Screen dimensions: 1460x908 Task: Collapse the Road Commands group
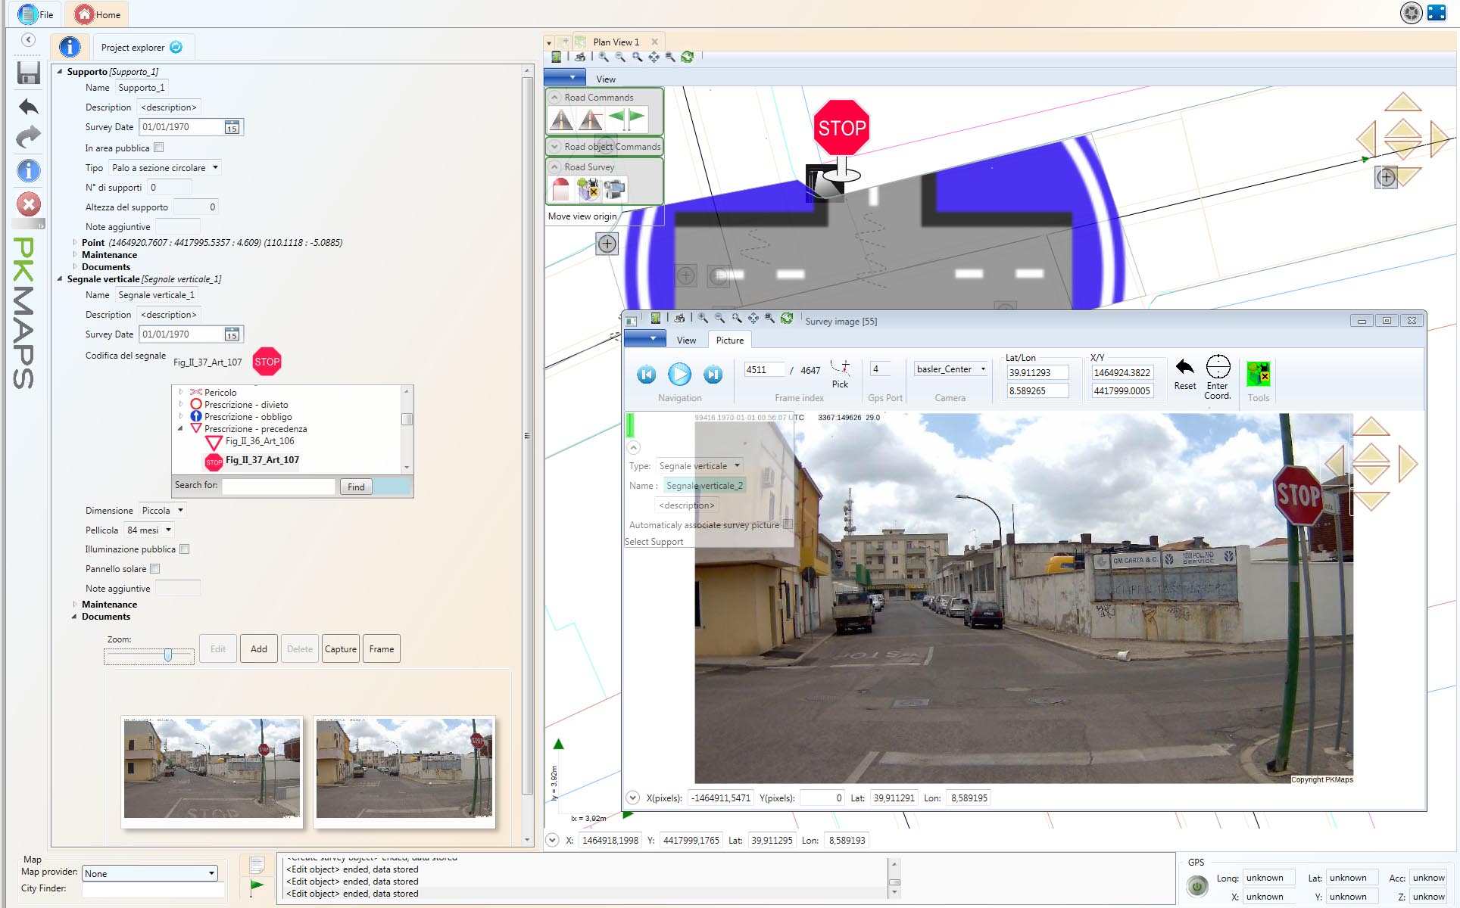click(x=555, y=98)
